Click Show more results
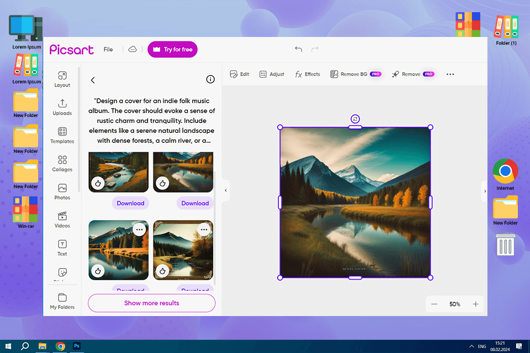 [151, 303]
